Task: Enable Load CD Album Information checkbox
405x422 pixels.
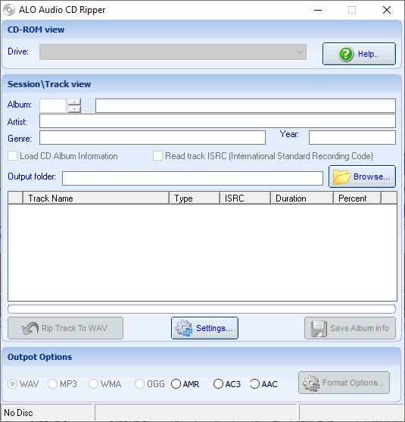Action: pos(12,156)
